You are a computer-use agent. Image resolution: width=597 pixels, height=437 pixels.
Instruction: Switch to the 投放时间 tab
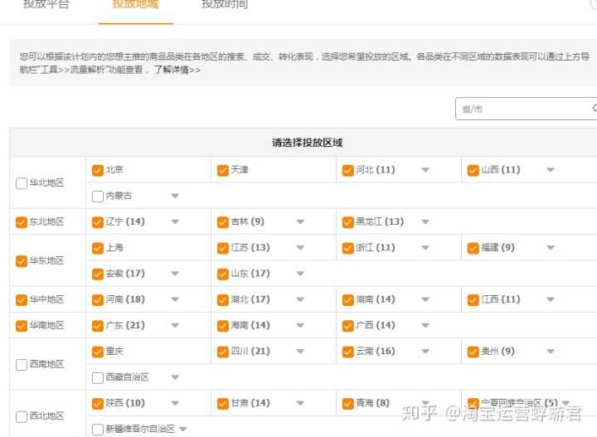click(x=224, y=5)
